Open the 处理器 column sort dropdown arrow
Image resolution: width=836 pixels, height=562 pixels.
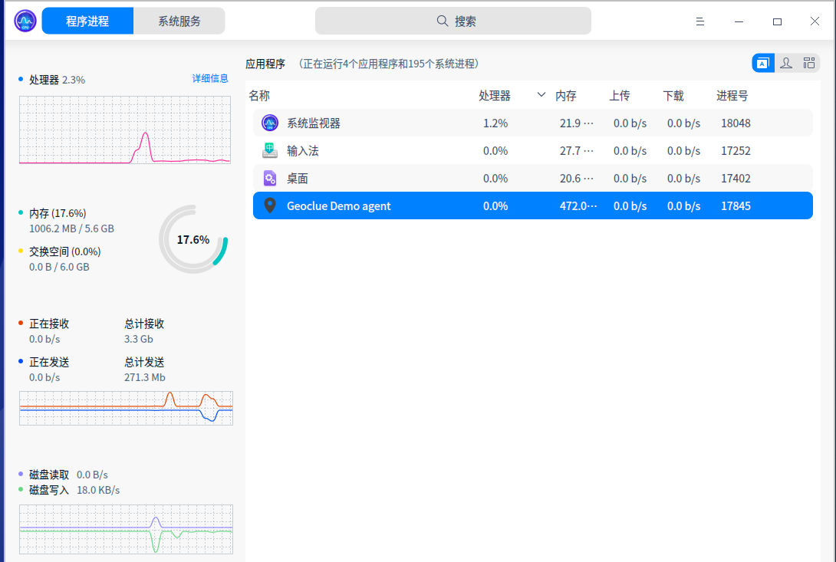click(541, 95)
